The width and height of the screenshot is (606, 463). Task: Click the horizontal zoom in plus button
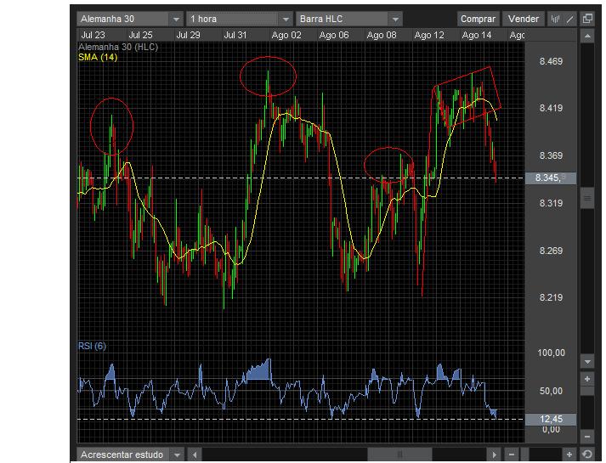click(569, 455)
